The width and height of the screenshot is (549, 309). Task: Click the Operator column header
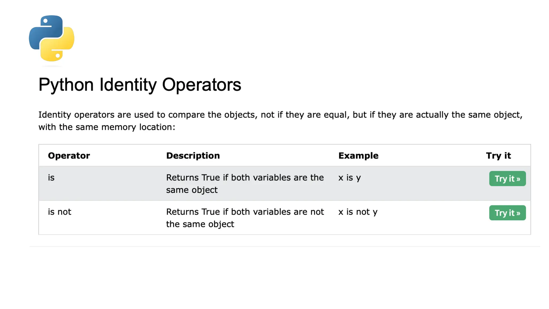click(x=69, y=156)
